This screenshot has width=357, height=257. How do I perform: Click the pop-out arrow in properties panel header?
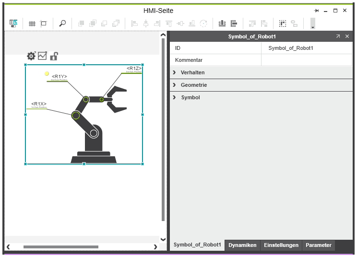pos(338,36)
